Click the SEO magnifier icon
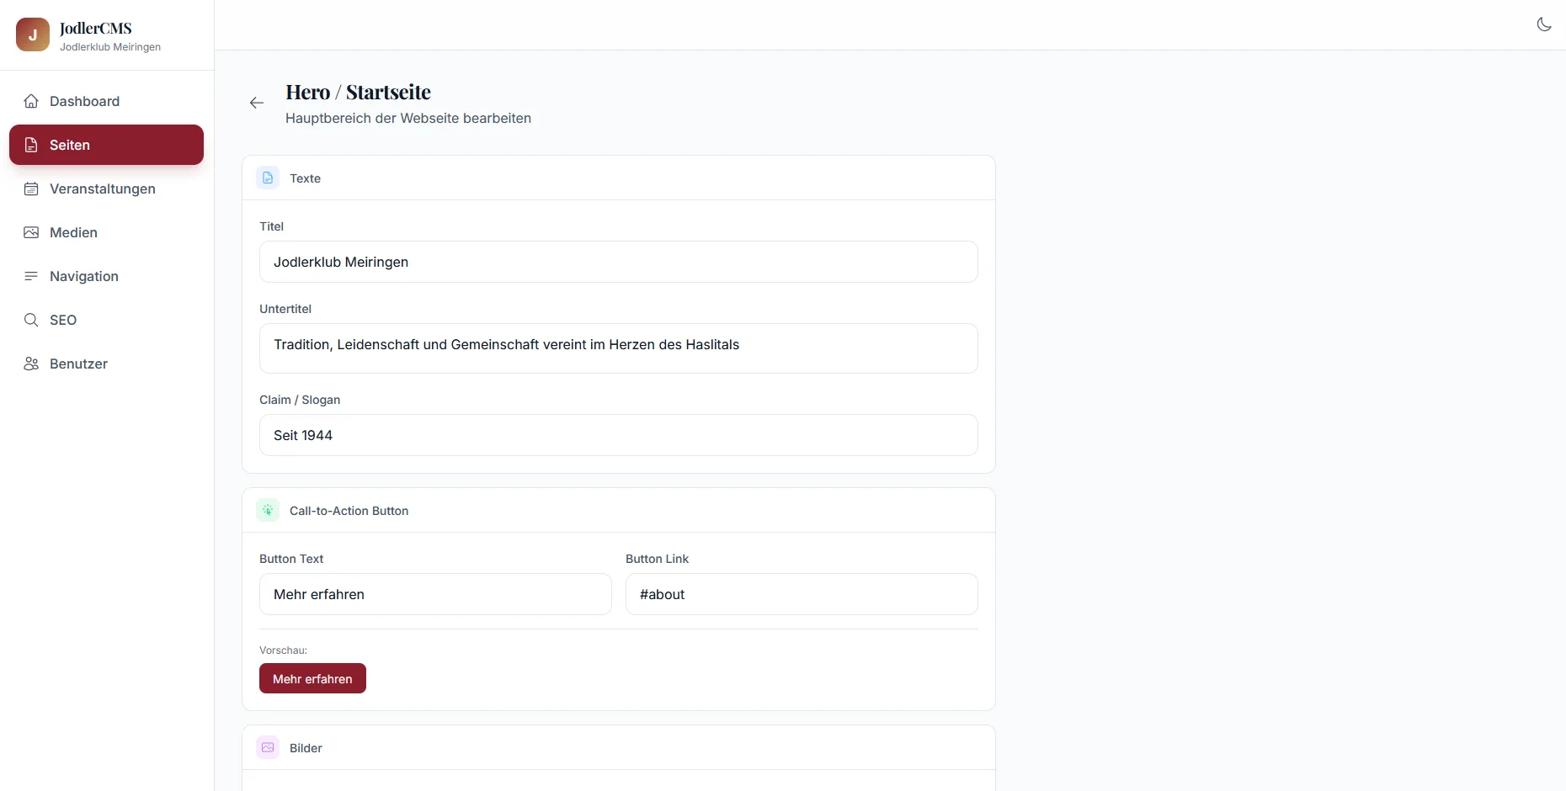Viewport: 1566px width, 791px height. click(x=31, y=320)
